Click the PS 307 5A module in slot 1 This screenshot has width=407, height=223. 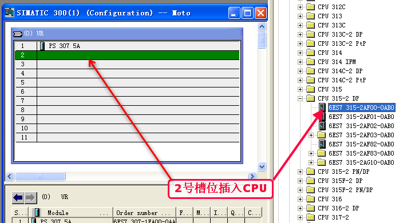click(64, 46)
